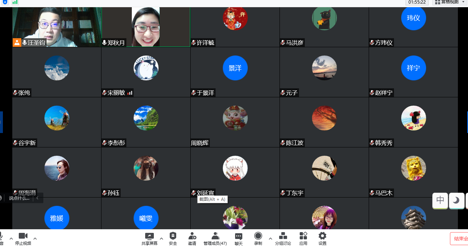This screenshot has width=468, height=248.
Task: Click the End Meeting (结束会议) button
Action: pyautogui.click(x=459, y=239)
